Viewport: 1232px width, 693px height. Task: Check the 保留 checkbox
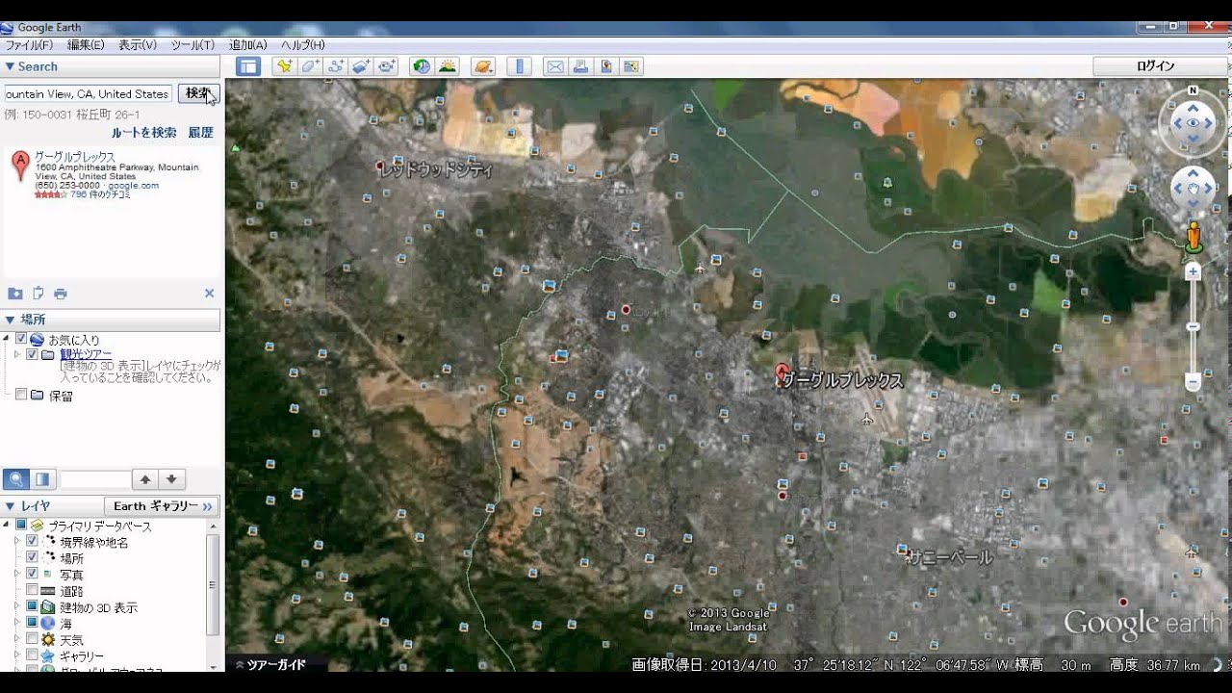pyautogui.click(x=21, y=395)
